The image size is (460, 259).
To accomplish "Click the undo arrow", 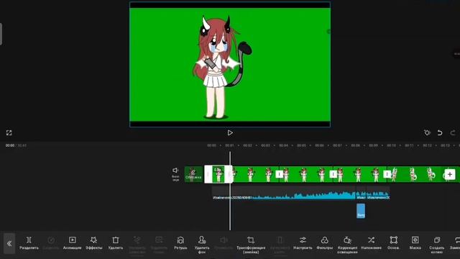I will pyautogui.click(x=440, y=132).
